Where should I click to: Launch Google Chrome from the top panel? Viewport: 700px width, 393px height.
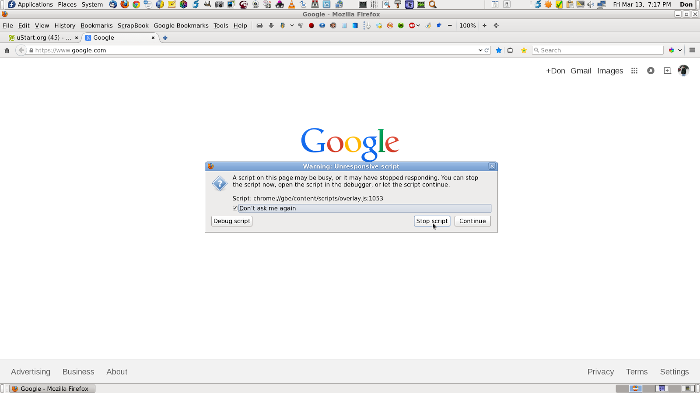tap(136, 4)
